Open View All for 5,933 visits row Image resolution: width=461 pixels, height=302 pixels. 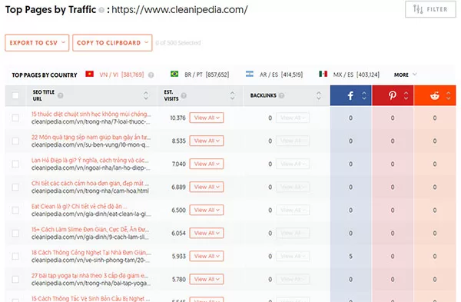207,256
